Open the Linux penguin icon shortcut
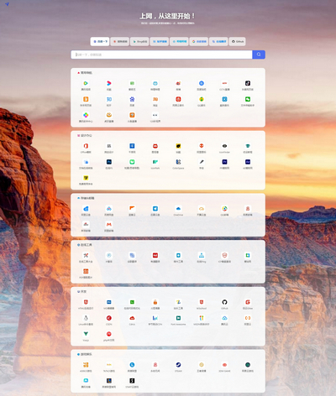This screenshot has height=396, width=336. (x=86, y=318)
